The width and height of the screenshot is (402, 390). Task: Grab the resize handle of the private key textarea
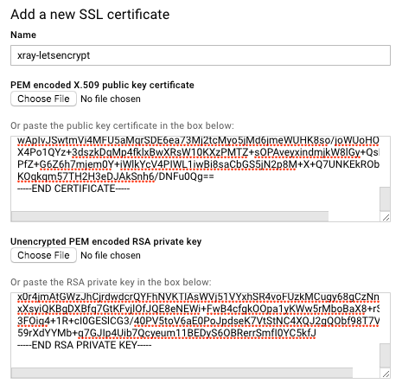point(386,374)
